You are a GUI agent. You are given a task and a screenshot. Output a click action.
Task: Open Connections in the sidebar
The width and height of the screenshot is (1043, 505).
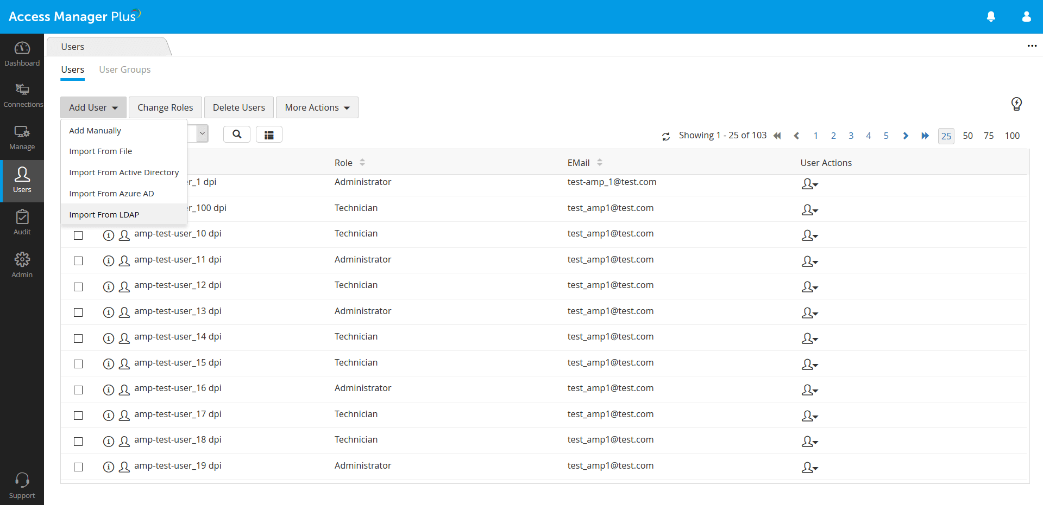[22, 95]
